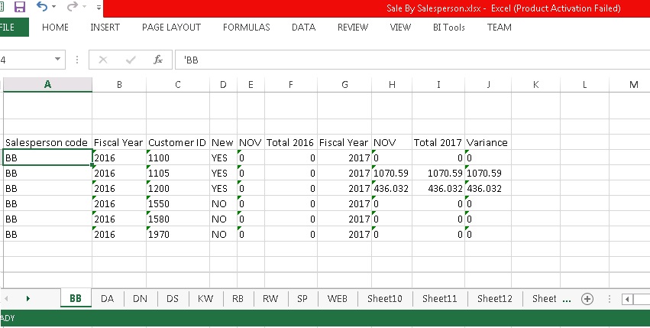This screenshot has height=328, width=650.
Task: Select the YES cell for customer 1200
Action: pyautogui.click(x=223, y=189)
